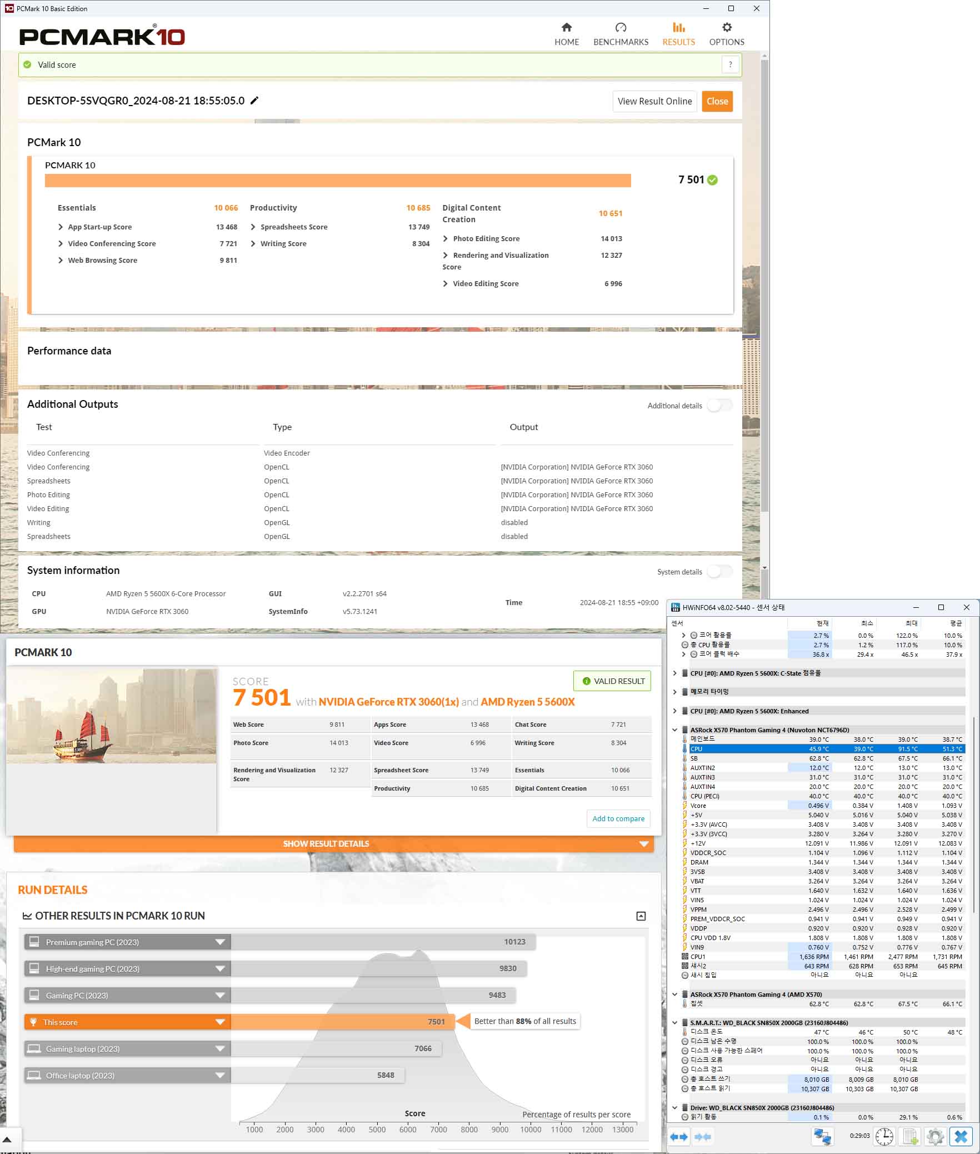Open Gaming PC (2023) dropdown
The height and width of the screenshot is (1154, 980).
point(220,996)
